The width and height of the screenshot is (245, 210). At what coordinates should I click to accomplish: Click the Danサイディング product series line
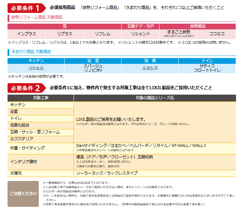click(x=141, y=145)
